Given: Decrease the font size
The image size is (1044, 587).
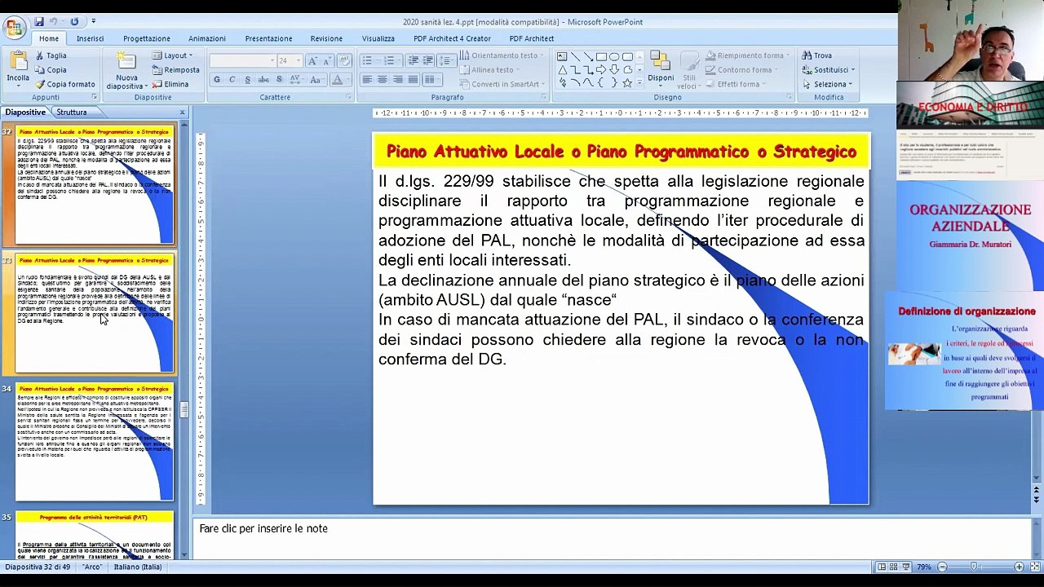Looking at the screenshot, I should tap(326, 61).
